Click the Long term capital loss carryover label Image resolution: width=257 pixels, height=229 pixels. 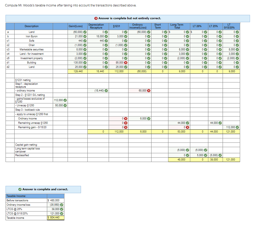point(27,150)
